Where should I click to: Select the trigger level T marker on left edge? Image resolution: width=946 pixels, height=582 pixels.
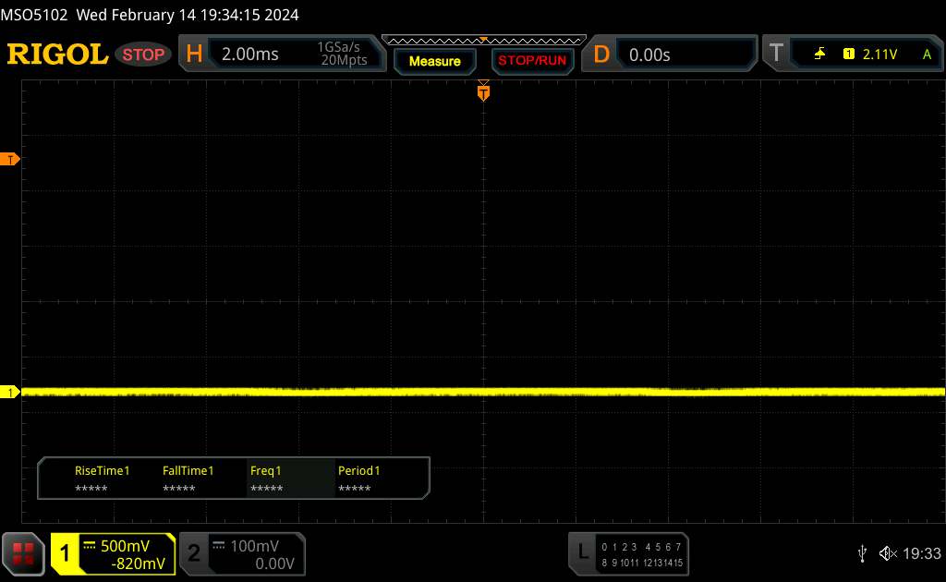pyautogui.click(x=9, y=159)
